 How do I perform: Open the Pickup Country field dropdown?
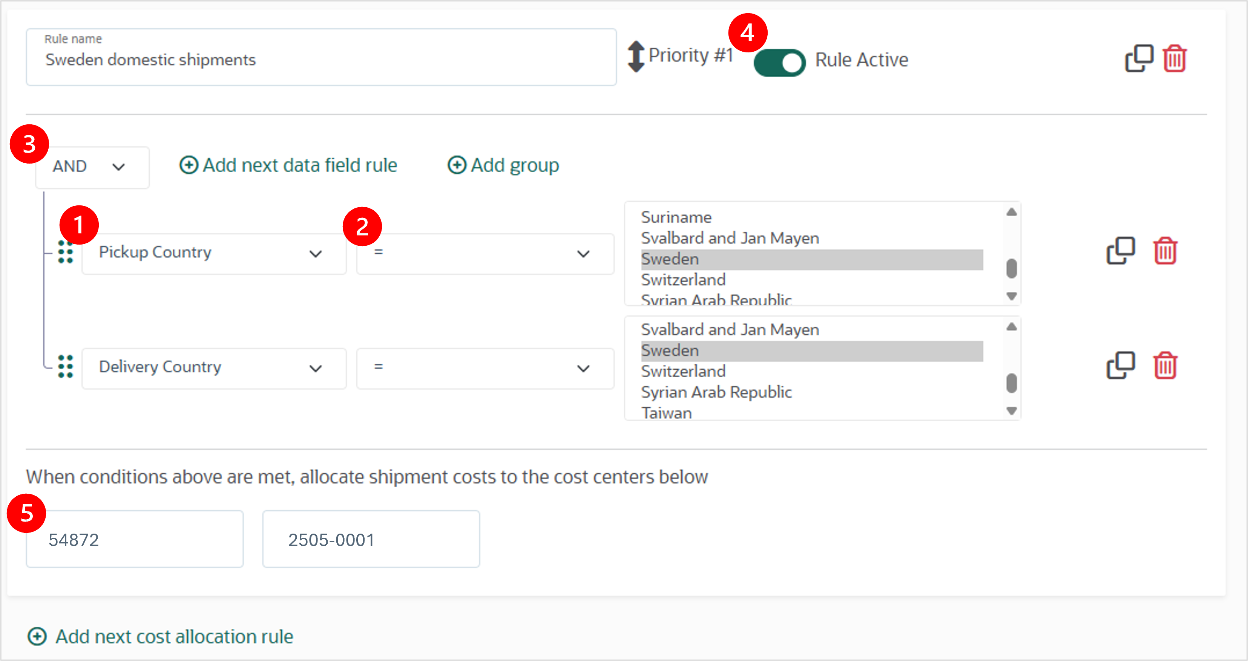[x=214, y=254]
